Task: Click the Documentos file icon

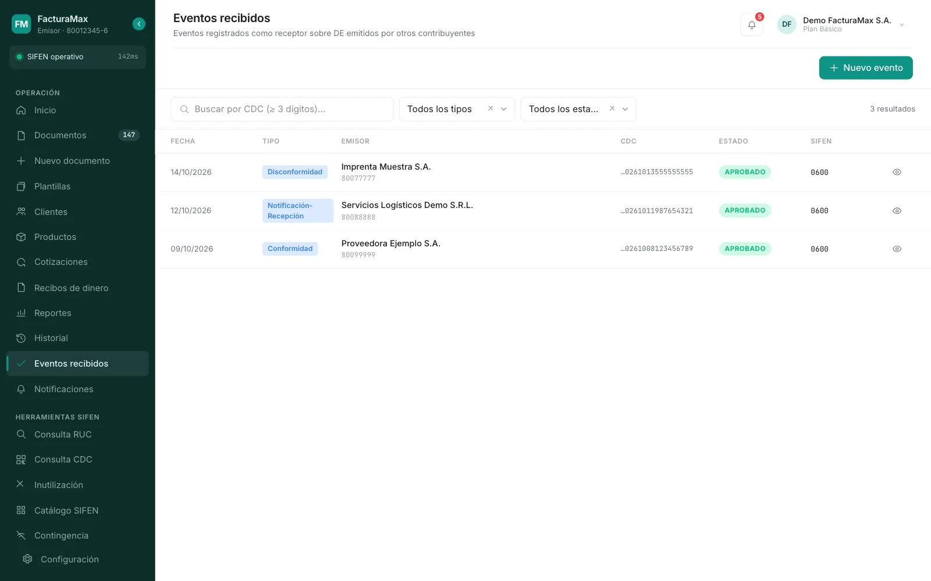Action: pos(21,135)
